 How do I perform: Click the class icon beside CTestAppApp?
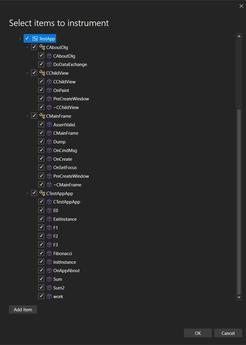pyautogui.click(x=42, y=193)
